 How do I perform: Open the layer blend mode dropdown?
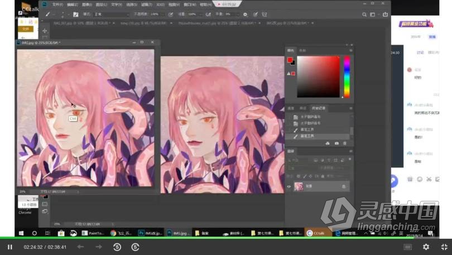click(x=301, y=168)
